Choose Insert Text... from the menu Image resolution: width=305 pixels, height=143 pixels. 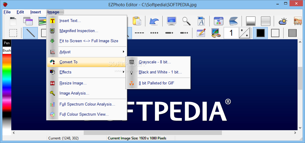coord(87,21)
